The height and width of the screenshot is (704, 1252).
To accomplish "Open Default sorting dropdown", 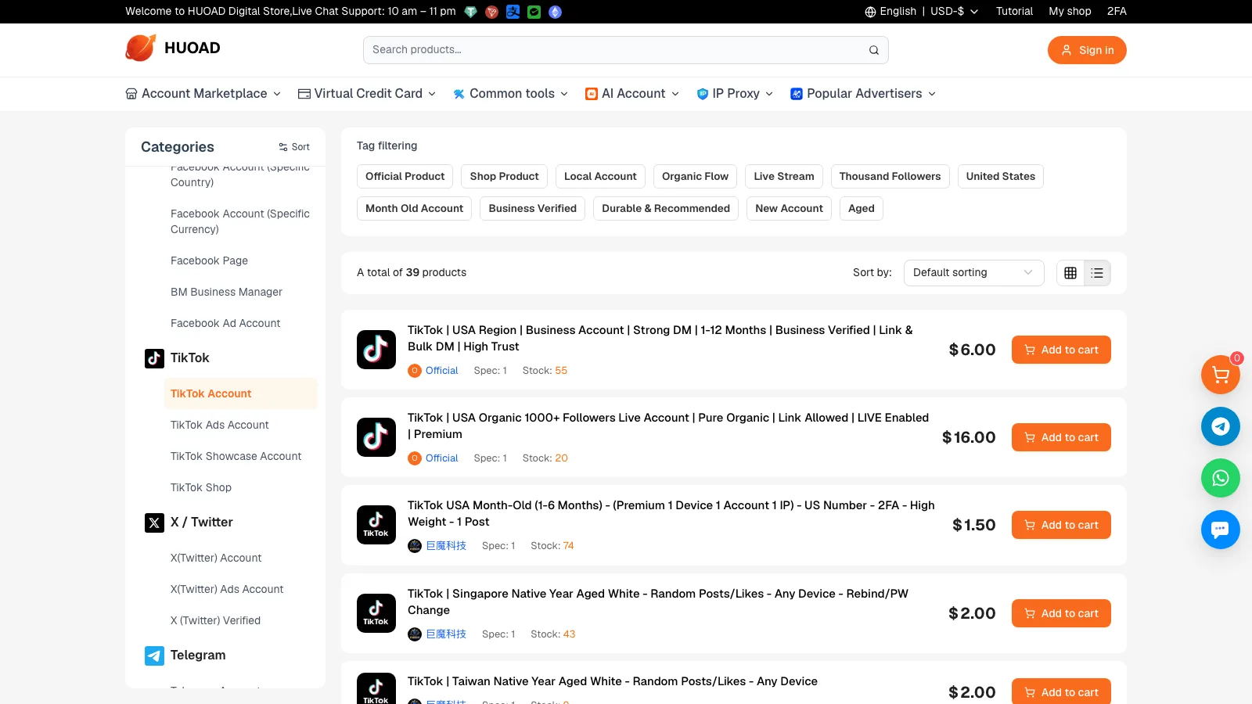I will pos(973,273).
